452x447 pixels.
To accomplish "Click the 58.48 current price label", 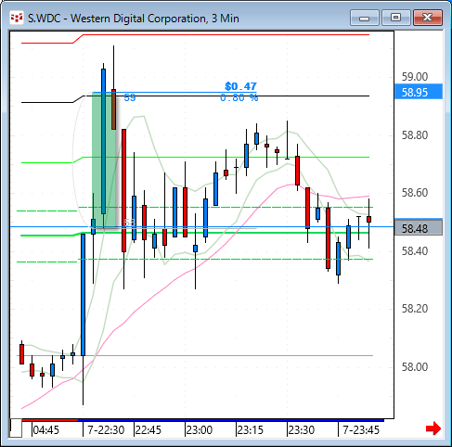I will [x=419, y=228].
